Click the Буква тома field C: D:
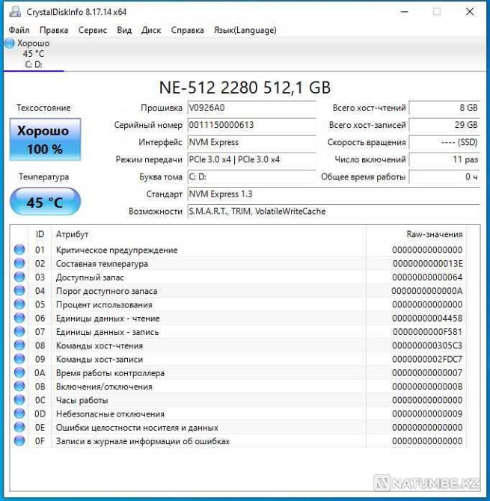Screen dimensions: 490x501 [251, 176]
